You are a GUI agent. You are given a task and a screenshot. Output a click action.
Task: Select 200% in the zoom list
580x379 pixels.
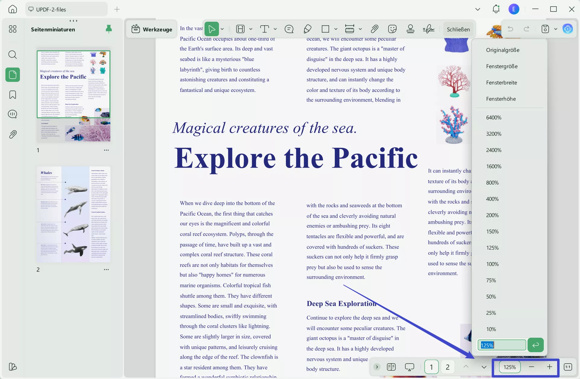click(492, 215)
